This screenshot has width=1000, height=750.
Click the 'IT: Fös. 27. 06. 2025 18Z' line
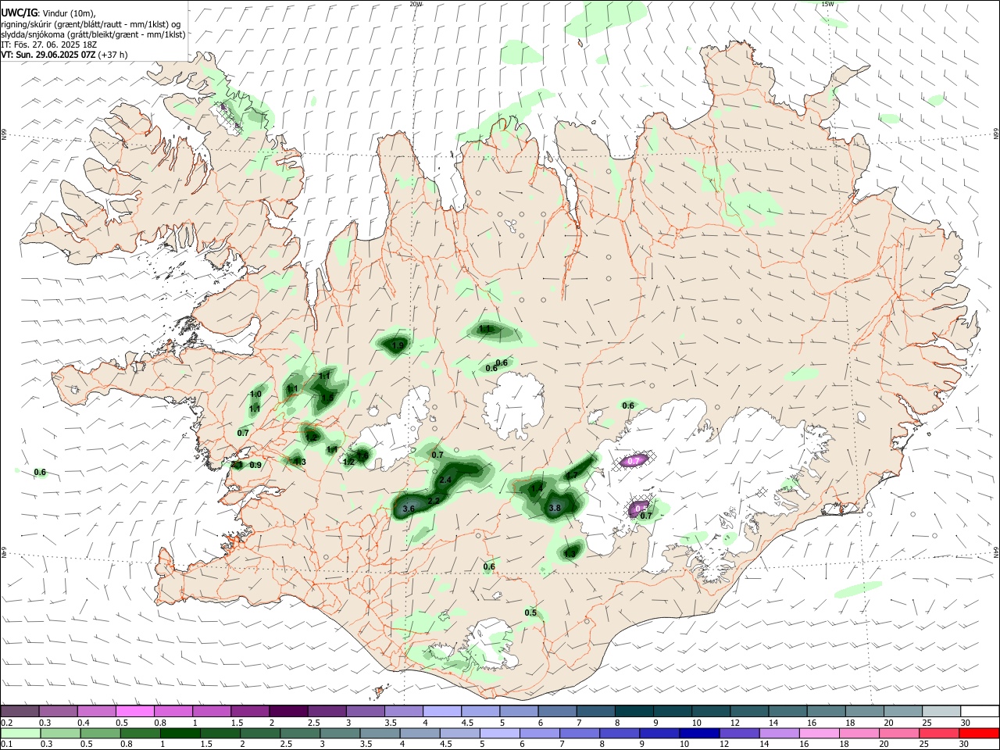click(48, 45)
